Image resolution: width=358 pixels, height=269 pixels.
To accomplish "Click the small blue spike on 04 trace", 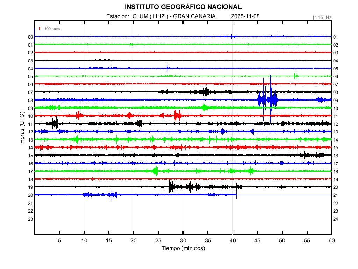I will click(168, 68).
